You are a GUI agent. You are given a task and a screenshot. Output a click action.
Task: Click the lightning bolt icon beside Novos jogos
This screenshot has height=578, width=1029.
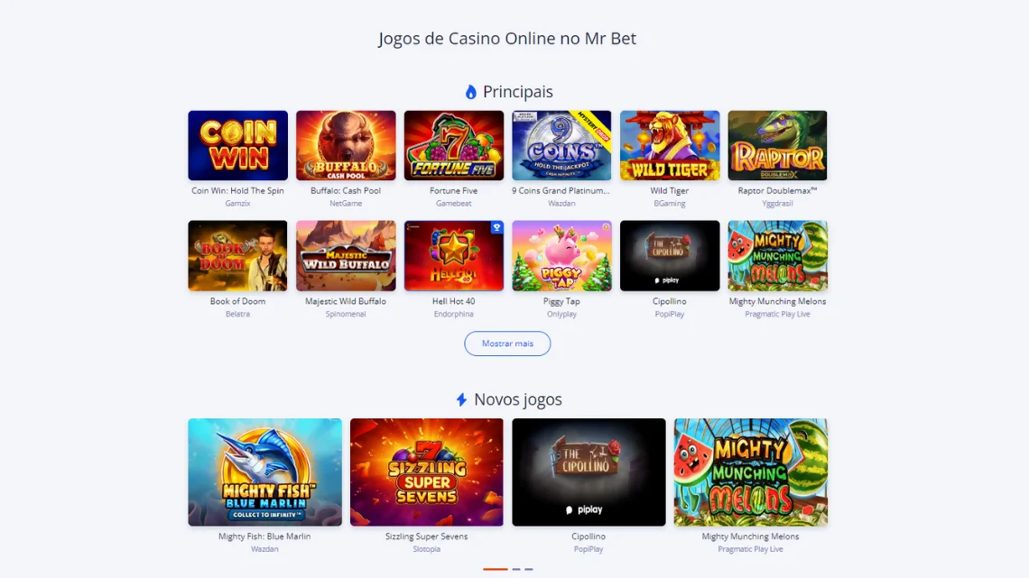[462, 399]
